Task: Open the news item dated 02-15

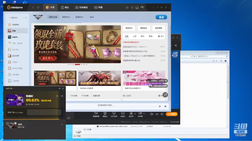Action: coord(144,47)
